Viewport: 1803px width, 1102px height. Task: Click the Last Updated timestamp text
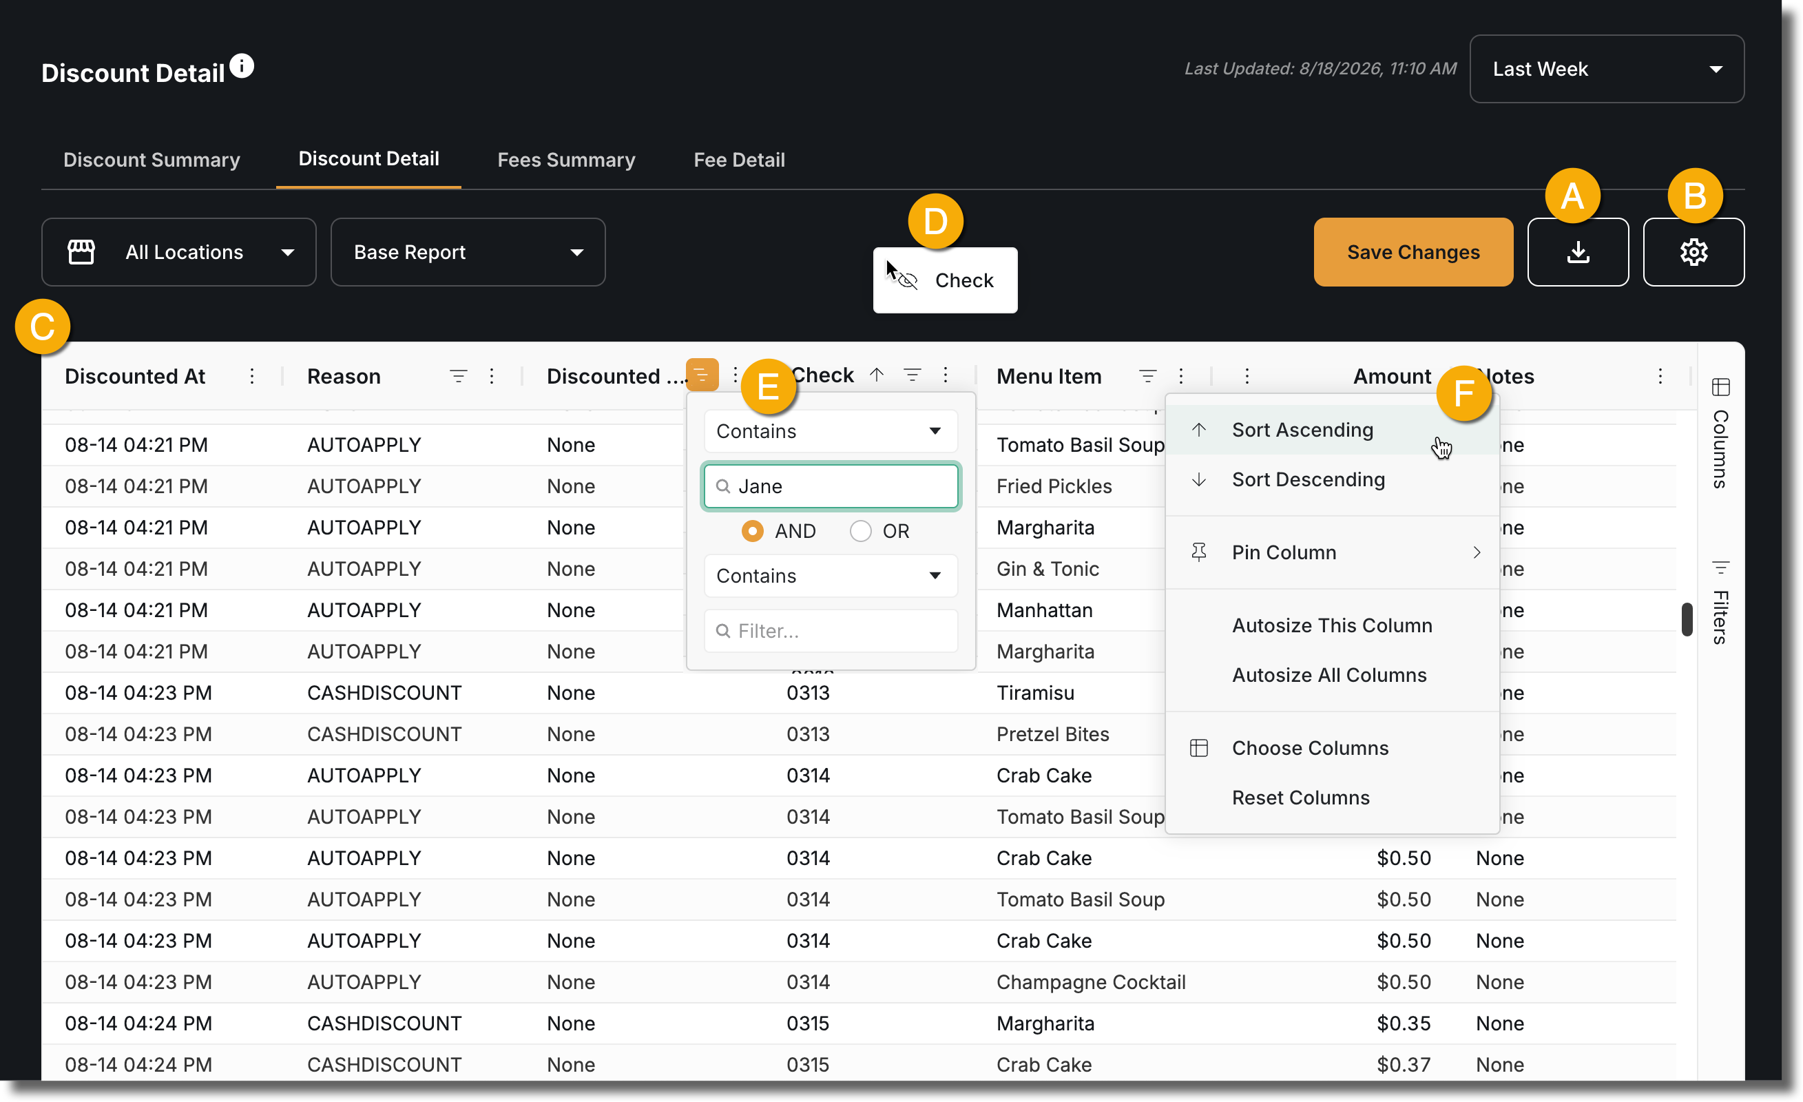(1320, 69)
